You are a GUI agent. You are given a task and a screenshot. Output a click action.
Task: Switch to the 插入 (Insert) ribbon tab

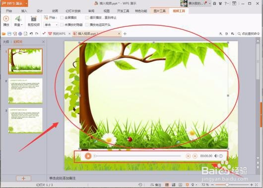click(x=24, y=11)
